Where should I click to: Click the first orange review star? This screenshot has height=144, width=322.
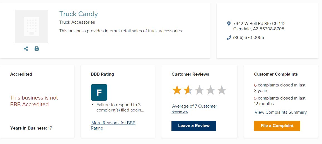177,90
